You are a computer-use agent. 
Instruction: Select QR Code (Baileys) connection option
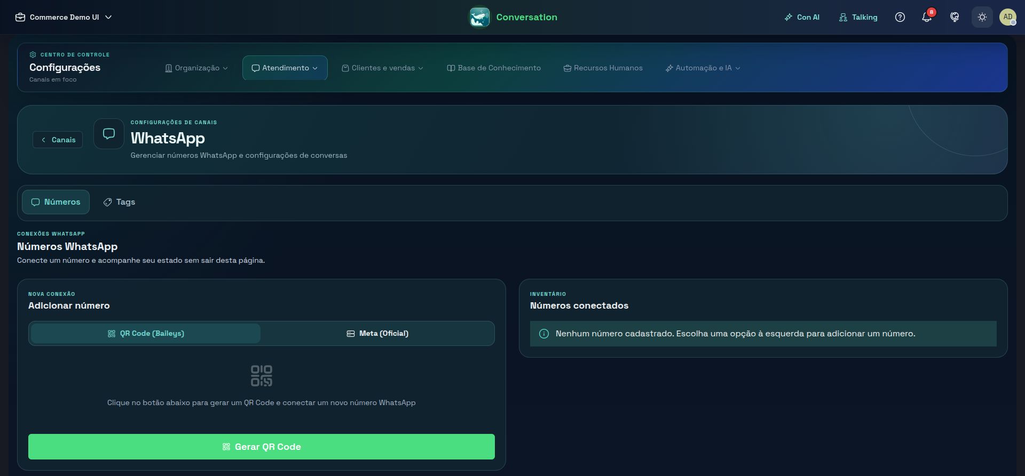tap(146, 333)
